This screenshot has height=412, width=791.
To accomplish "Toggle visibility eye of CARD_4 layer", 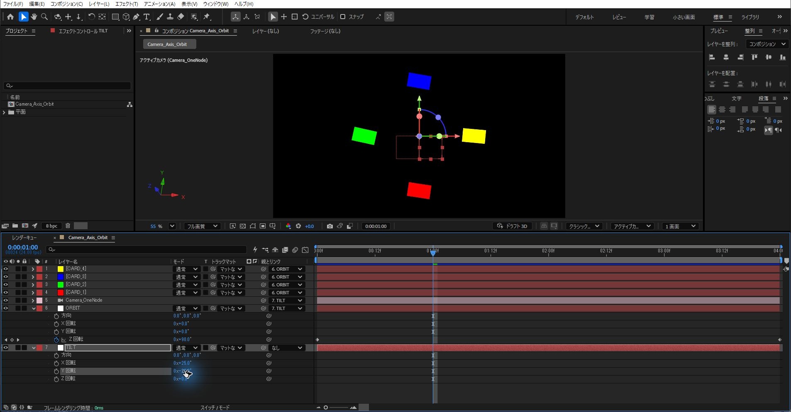I will point(6,269).
